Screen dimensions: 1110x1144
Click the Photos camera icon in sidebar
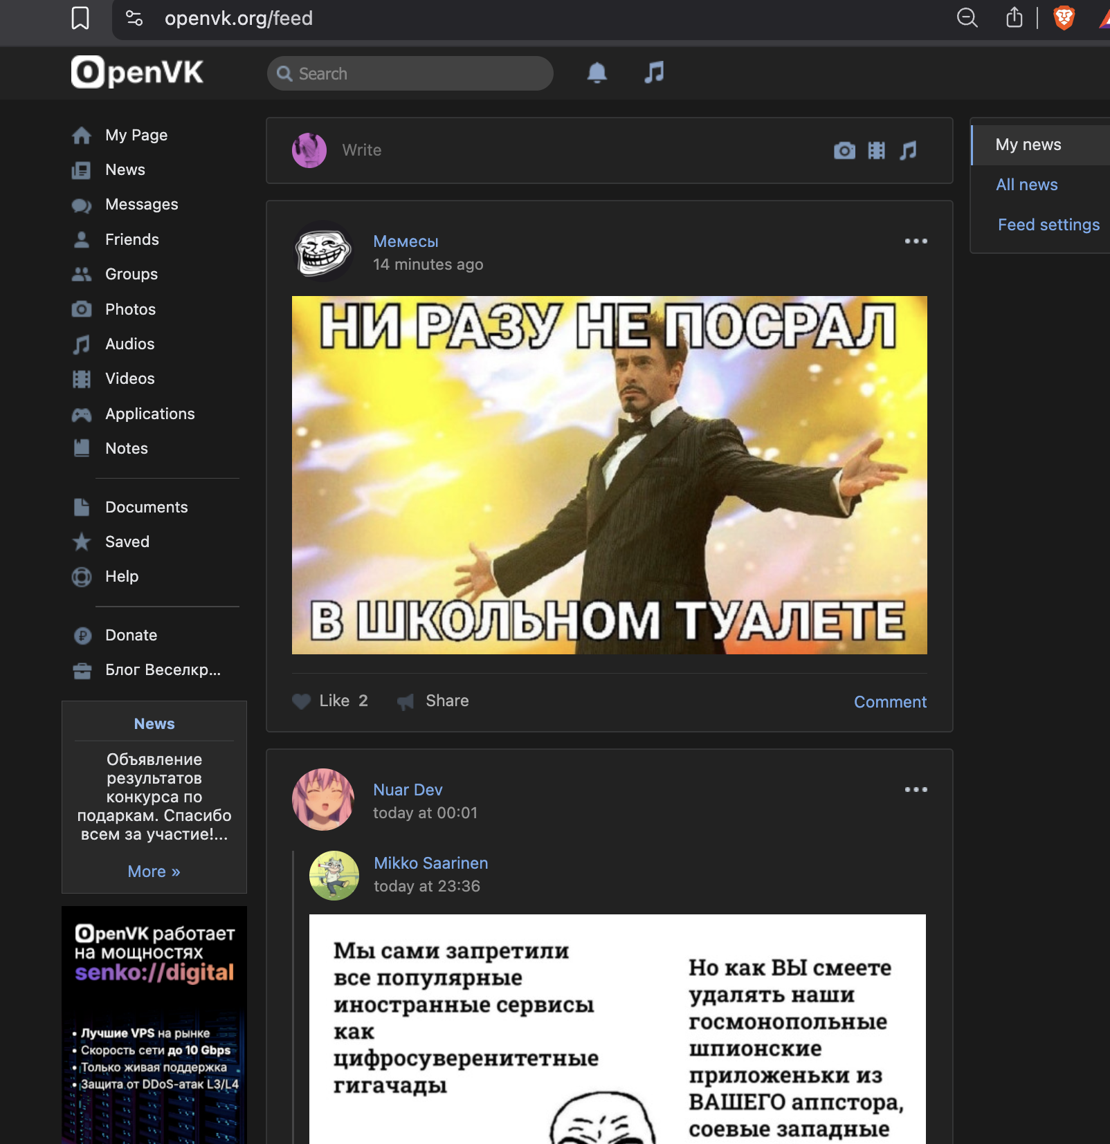click(82, 309)
